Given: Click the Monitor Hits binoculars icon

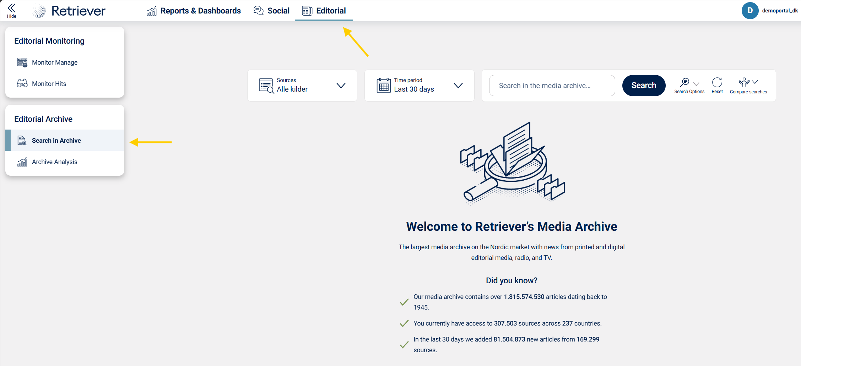Looking at the screenshot, I should [22, 83].
